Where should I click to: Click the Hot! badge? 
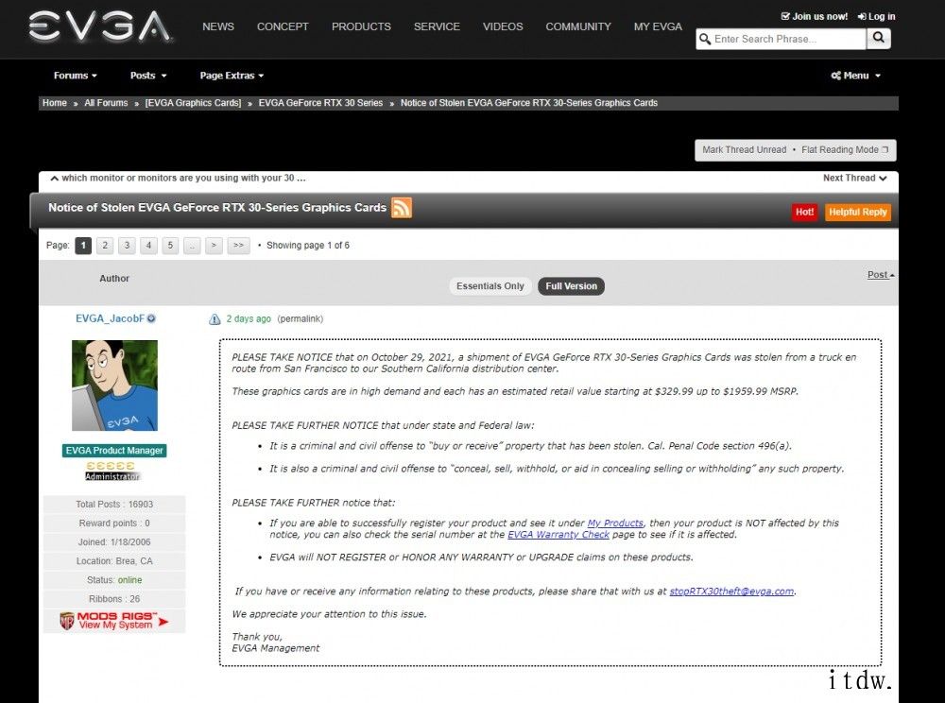click(x=804, y=212)
